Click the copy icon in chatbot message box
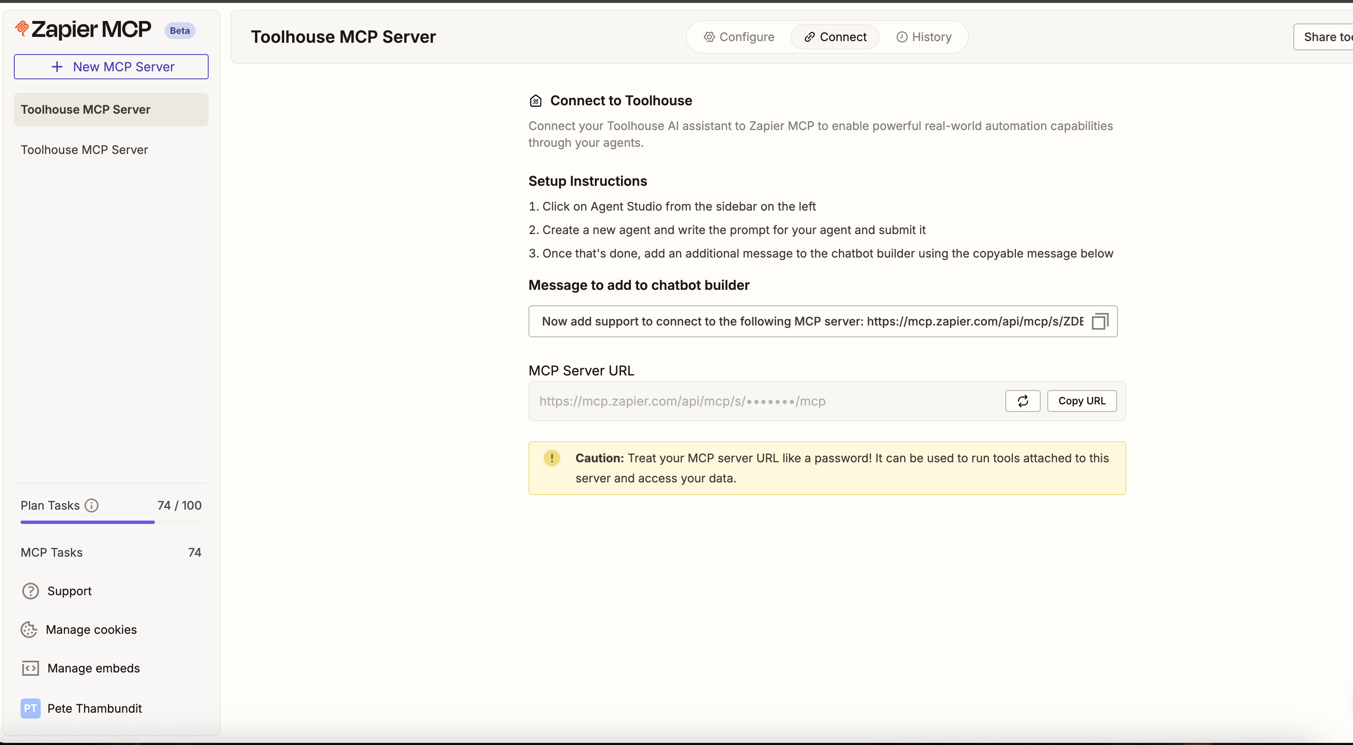This screenshot has height=745, width=1353. pyautogui.click(x=1099, y=321)
